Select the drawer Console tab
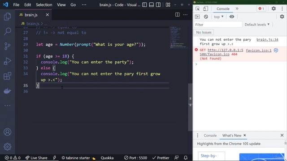 [210, 136]
